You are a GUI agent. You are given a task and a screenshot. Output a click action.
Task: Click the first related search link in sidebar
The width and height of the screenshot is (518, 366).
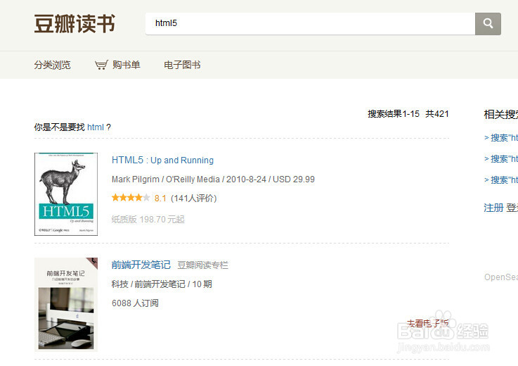coord(501,137)
